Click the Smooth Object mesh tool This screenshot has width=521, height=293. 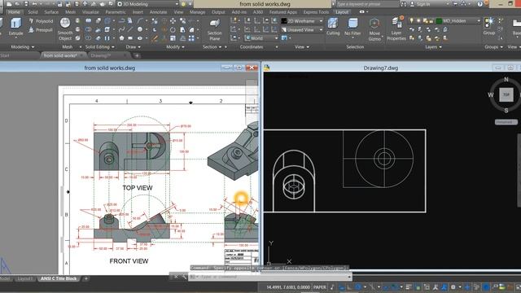(65, 29)
